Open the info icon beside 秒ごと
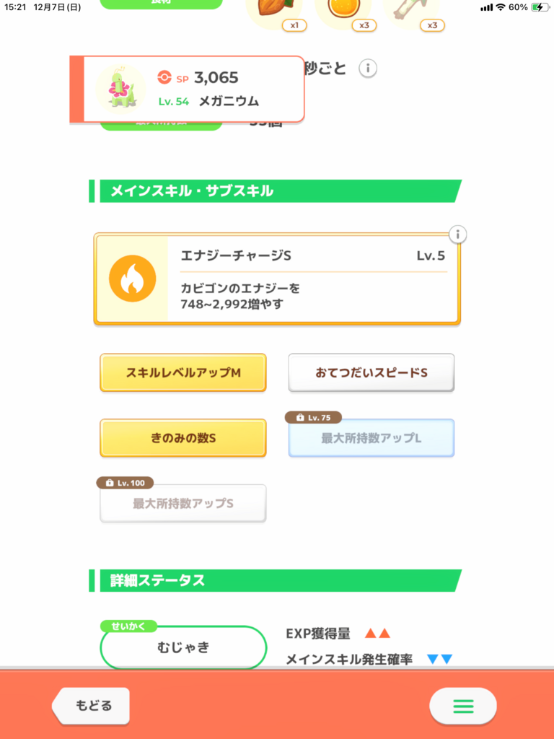 point(368,69)
